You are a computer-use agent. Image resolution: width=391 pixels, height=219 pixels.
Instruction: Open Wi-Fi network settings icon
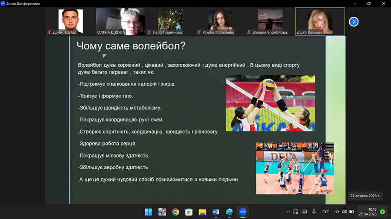(x=337, y=212)
